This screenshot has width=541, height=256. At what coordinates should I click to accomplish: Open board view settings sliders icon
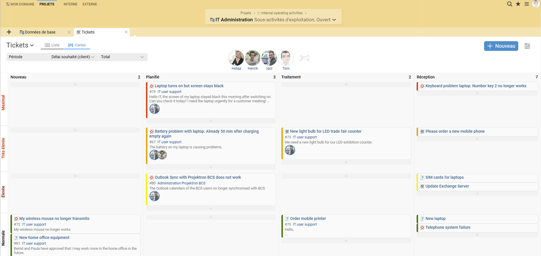click(527, 46)
